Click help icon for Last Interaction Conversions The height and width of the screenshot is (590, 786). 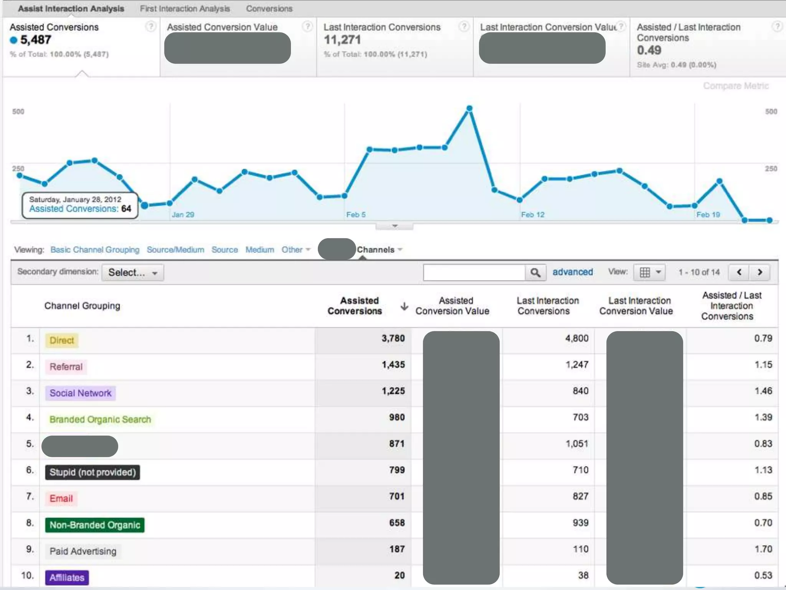pos(464,27)
